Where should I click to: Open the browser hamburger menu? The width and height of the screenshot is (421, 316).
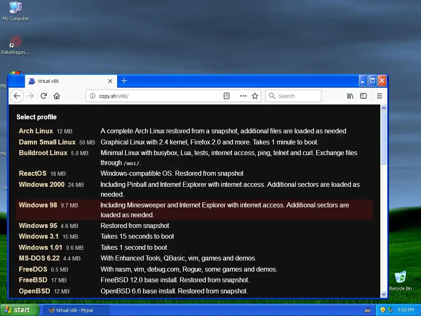(379, 96)
